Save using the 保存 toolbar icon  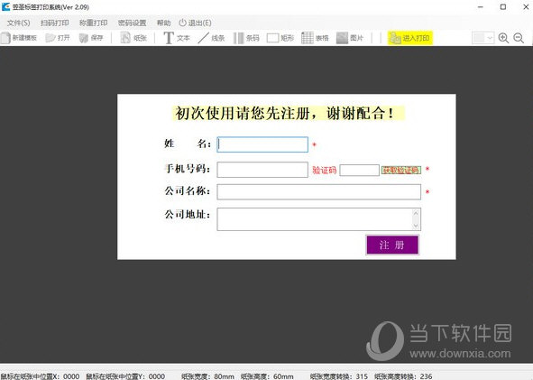(91, 38)
